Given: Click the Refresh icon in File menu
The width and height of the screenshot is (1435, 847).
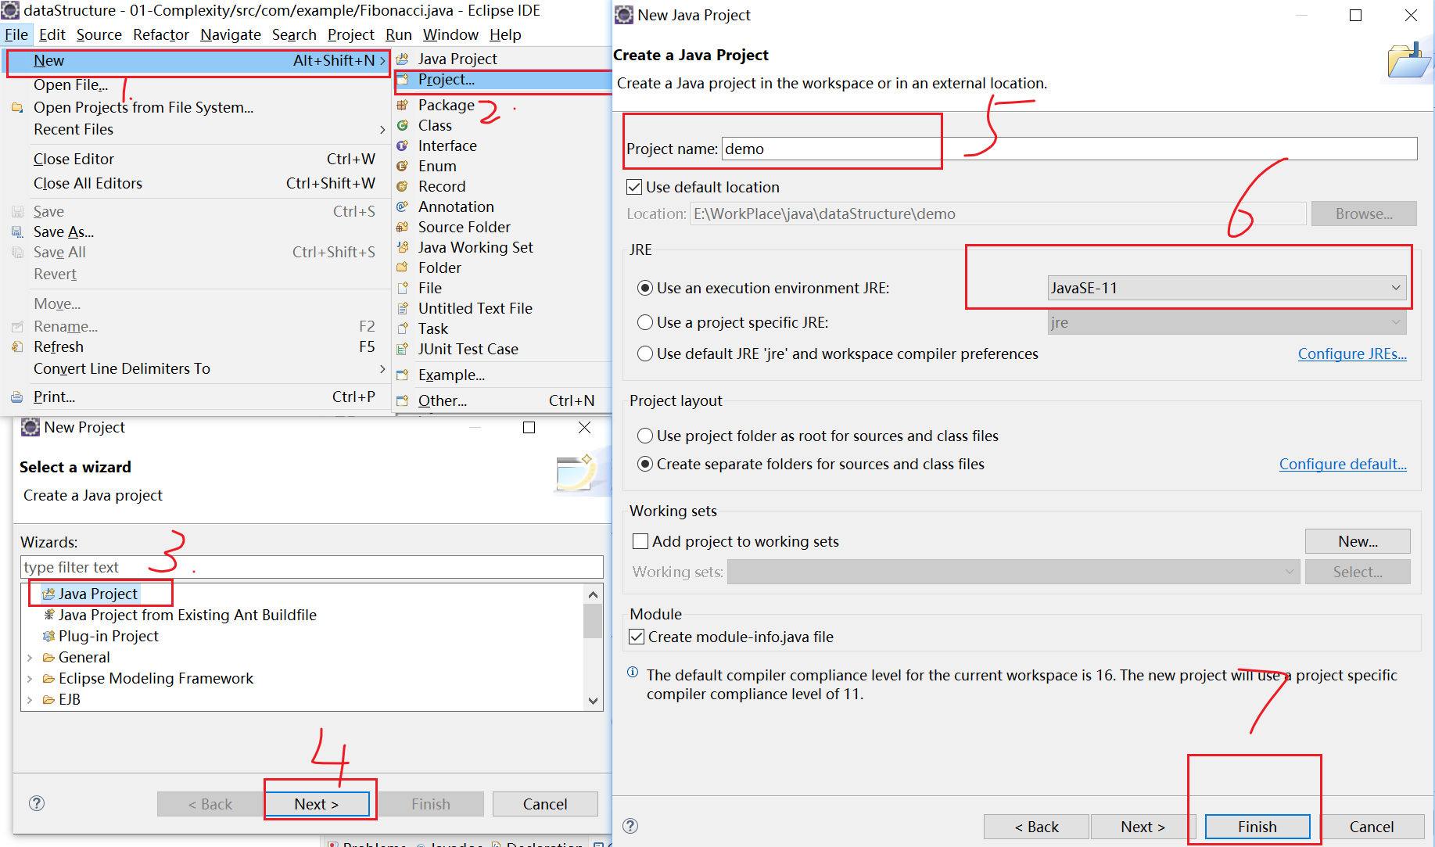Looking at the screenshot, I should [17, 346].
